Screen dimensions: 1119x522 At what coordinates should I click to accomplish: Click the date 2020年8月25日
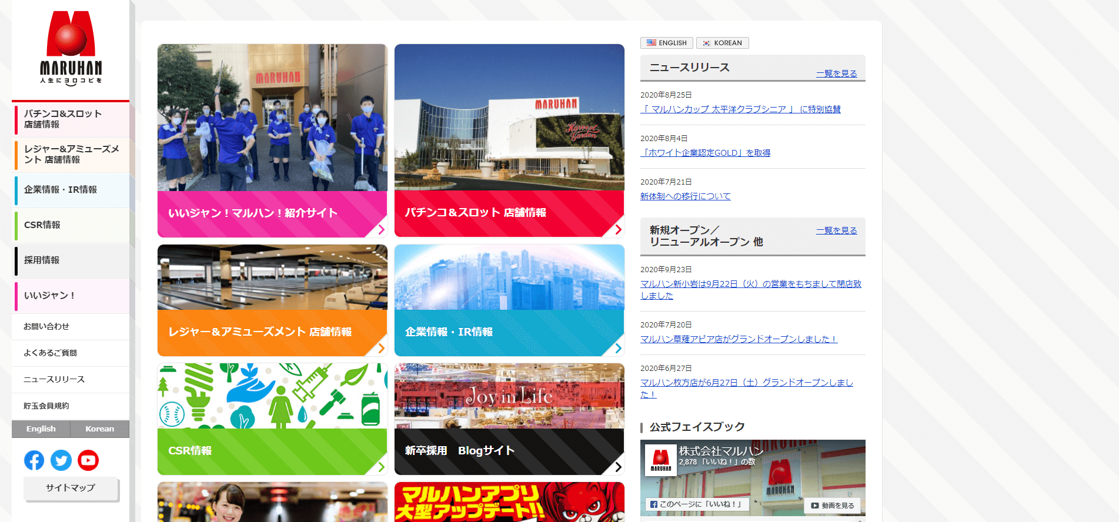tap(666, 95)
